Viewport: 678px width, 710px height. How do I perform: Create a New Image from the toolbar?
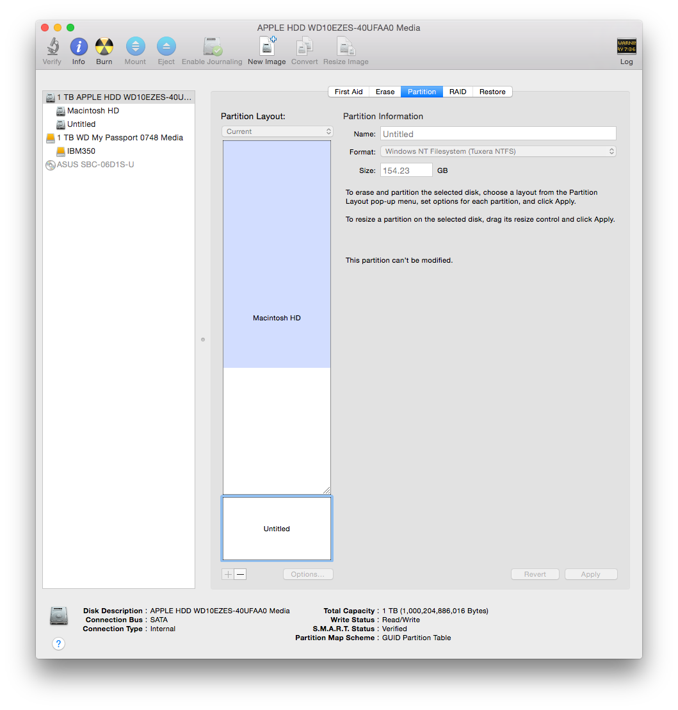point(267,46)
